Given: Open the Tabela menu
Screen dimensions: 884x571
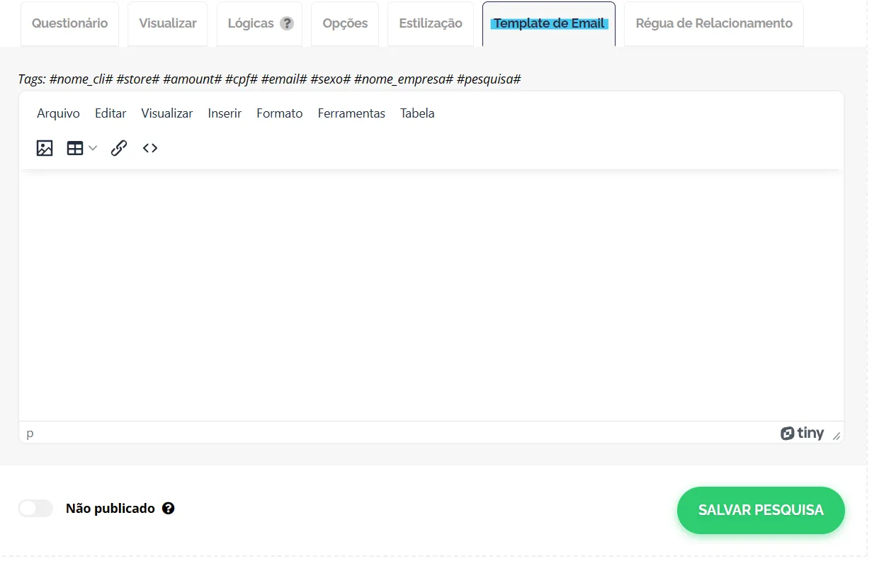Looking at the screenshot, I should point(417,113).
